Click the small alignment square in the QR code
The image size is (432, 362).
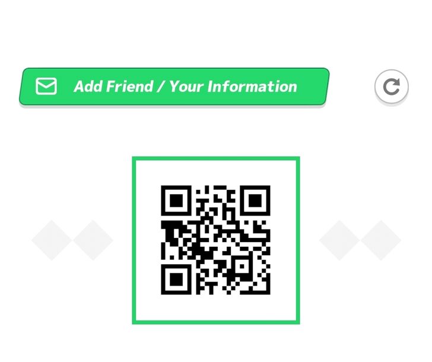point(242,266)
